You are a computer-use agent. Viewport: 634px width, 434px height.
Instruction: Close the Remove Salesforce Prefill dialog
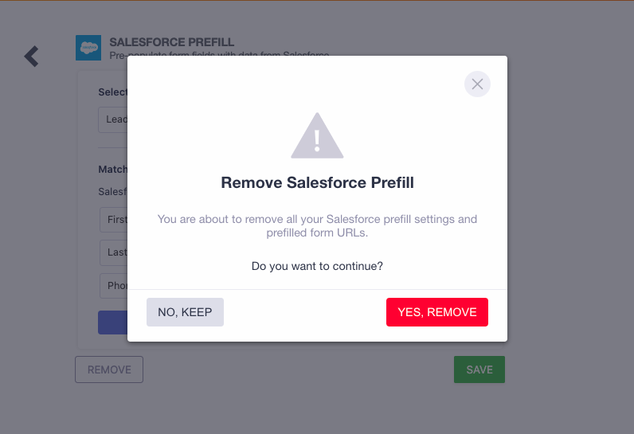pyautogui.click(x=477, y=84)
